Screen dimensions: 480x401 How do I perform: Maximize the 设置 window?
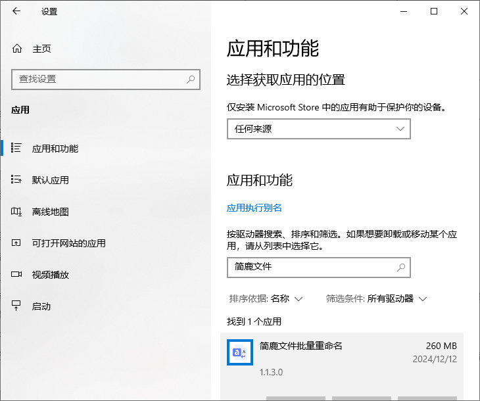click(x=434, y=11)
